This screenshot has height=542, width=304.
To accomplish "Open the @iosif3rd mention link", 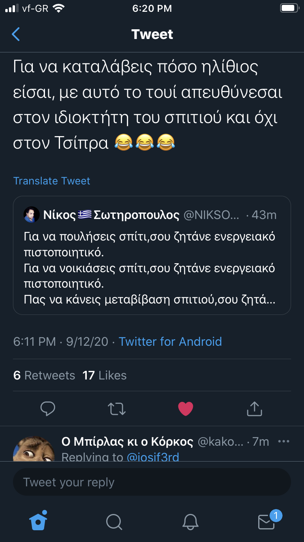I will click(153, 457).
